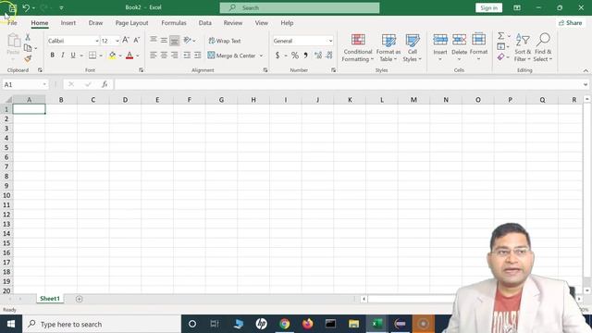Apply cell Borders icon

tap(92, 55)
